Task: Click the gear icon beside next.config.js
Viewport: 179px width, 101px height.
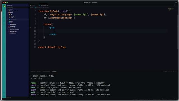Action: tap(9, 28)
